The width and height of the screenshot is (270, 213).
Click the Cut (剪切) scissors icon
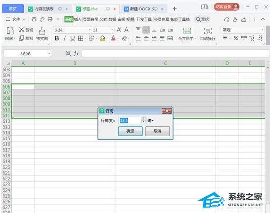pos(22,30)
